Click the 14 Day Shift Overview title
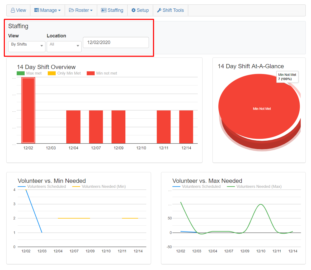The height and width of the screenshot is (270, 311). coord(46,67)
